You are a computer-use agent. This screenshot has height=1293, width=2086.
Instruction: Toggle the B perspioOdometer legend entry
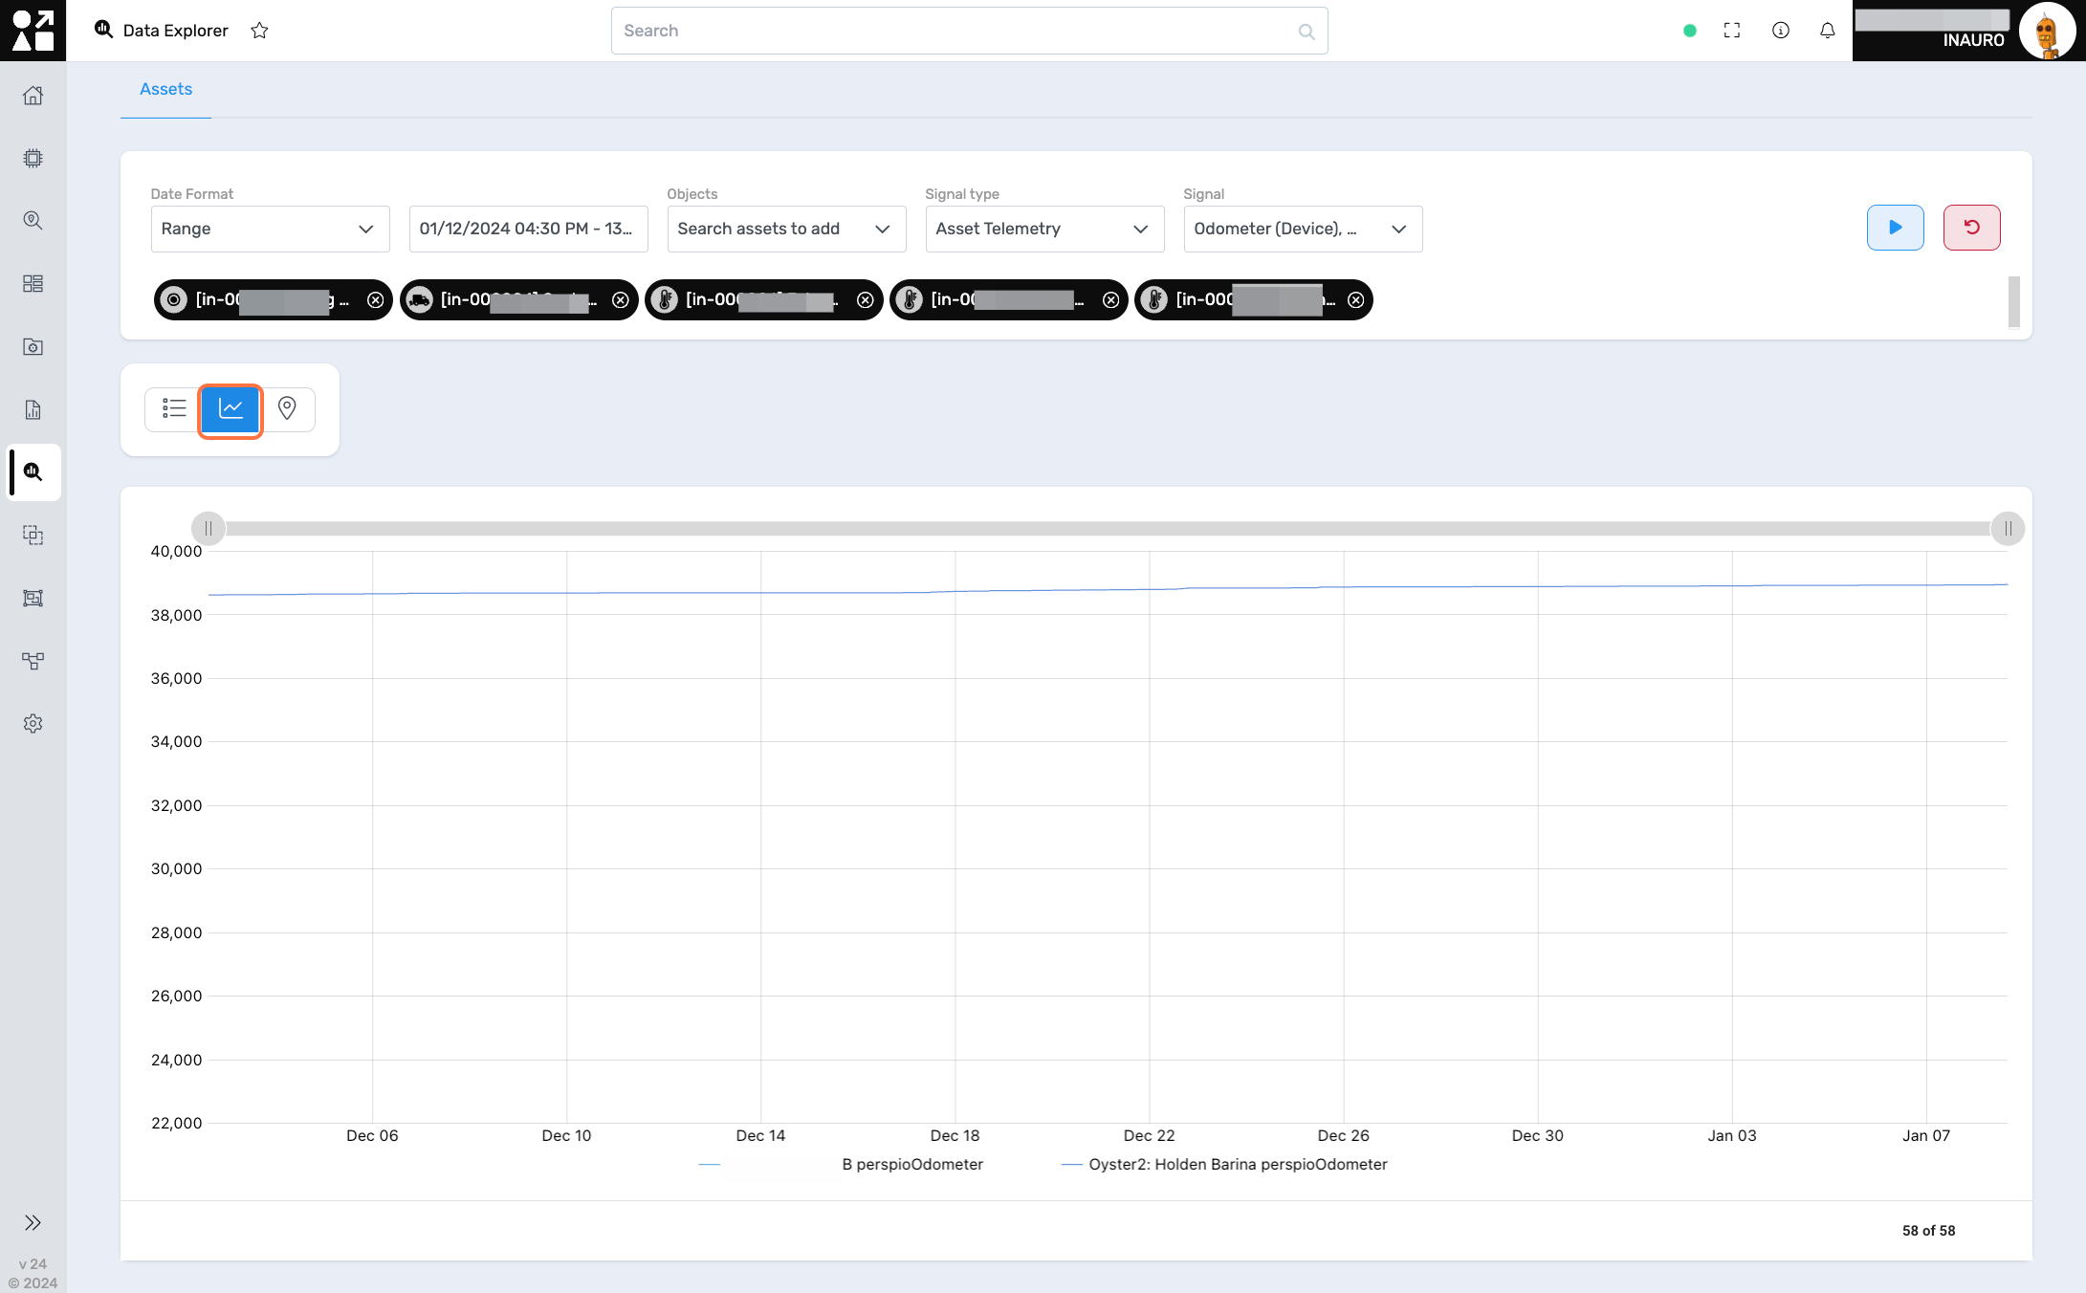pyautogui.click(x=841, y=1165)
